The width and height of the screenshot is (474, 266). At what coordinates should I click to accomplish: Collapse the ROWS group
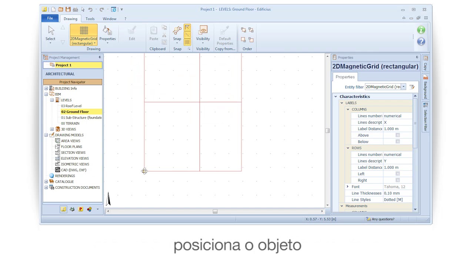coord(348,148)
